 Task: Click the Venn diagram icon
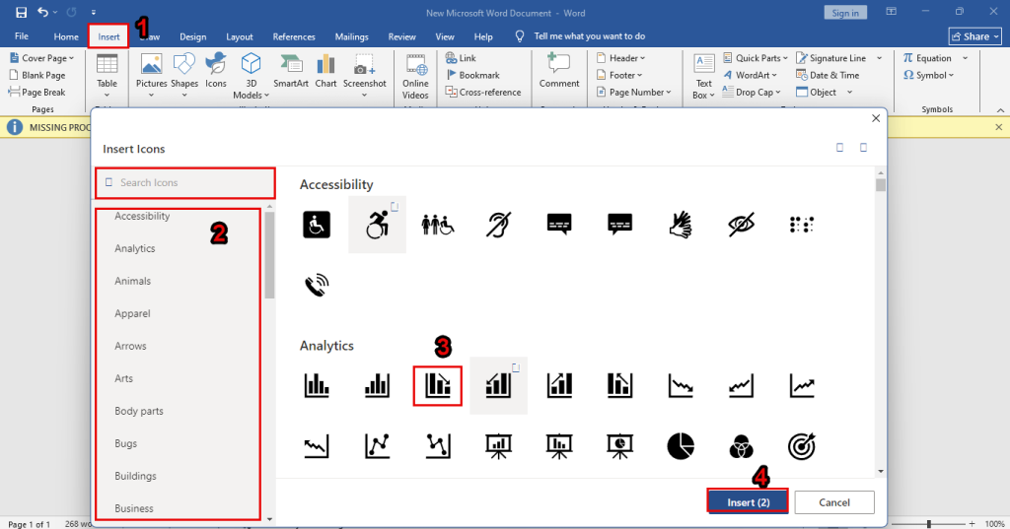[x=741, y=446]
